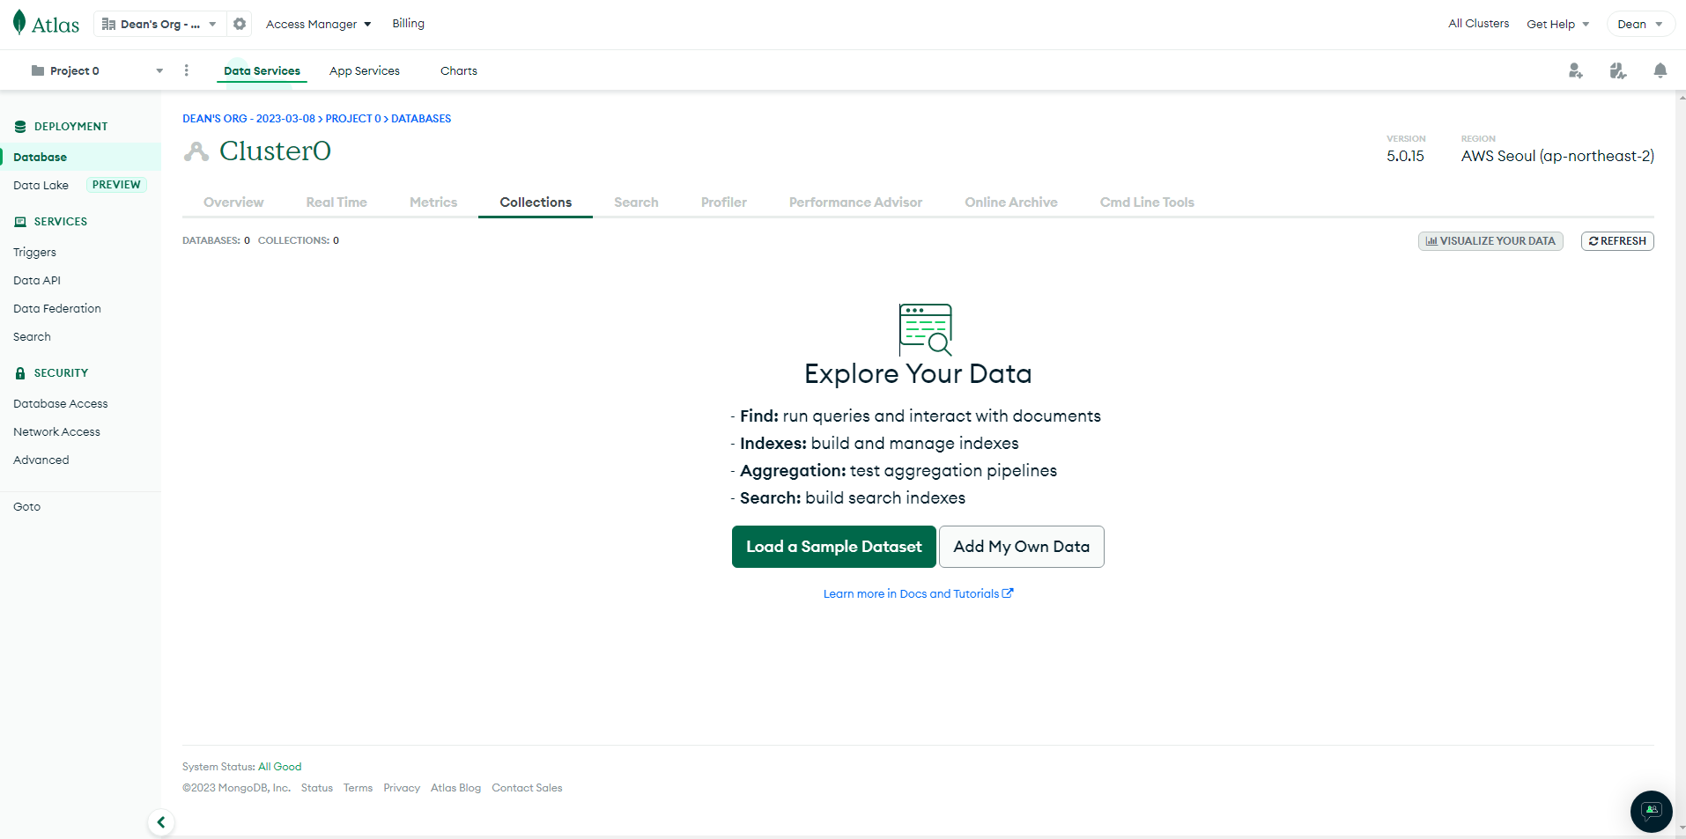
Task: Click Goto in the sidebar
Action: point(27,506)
